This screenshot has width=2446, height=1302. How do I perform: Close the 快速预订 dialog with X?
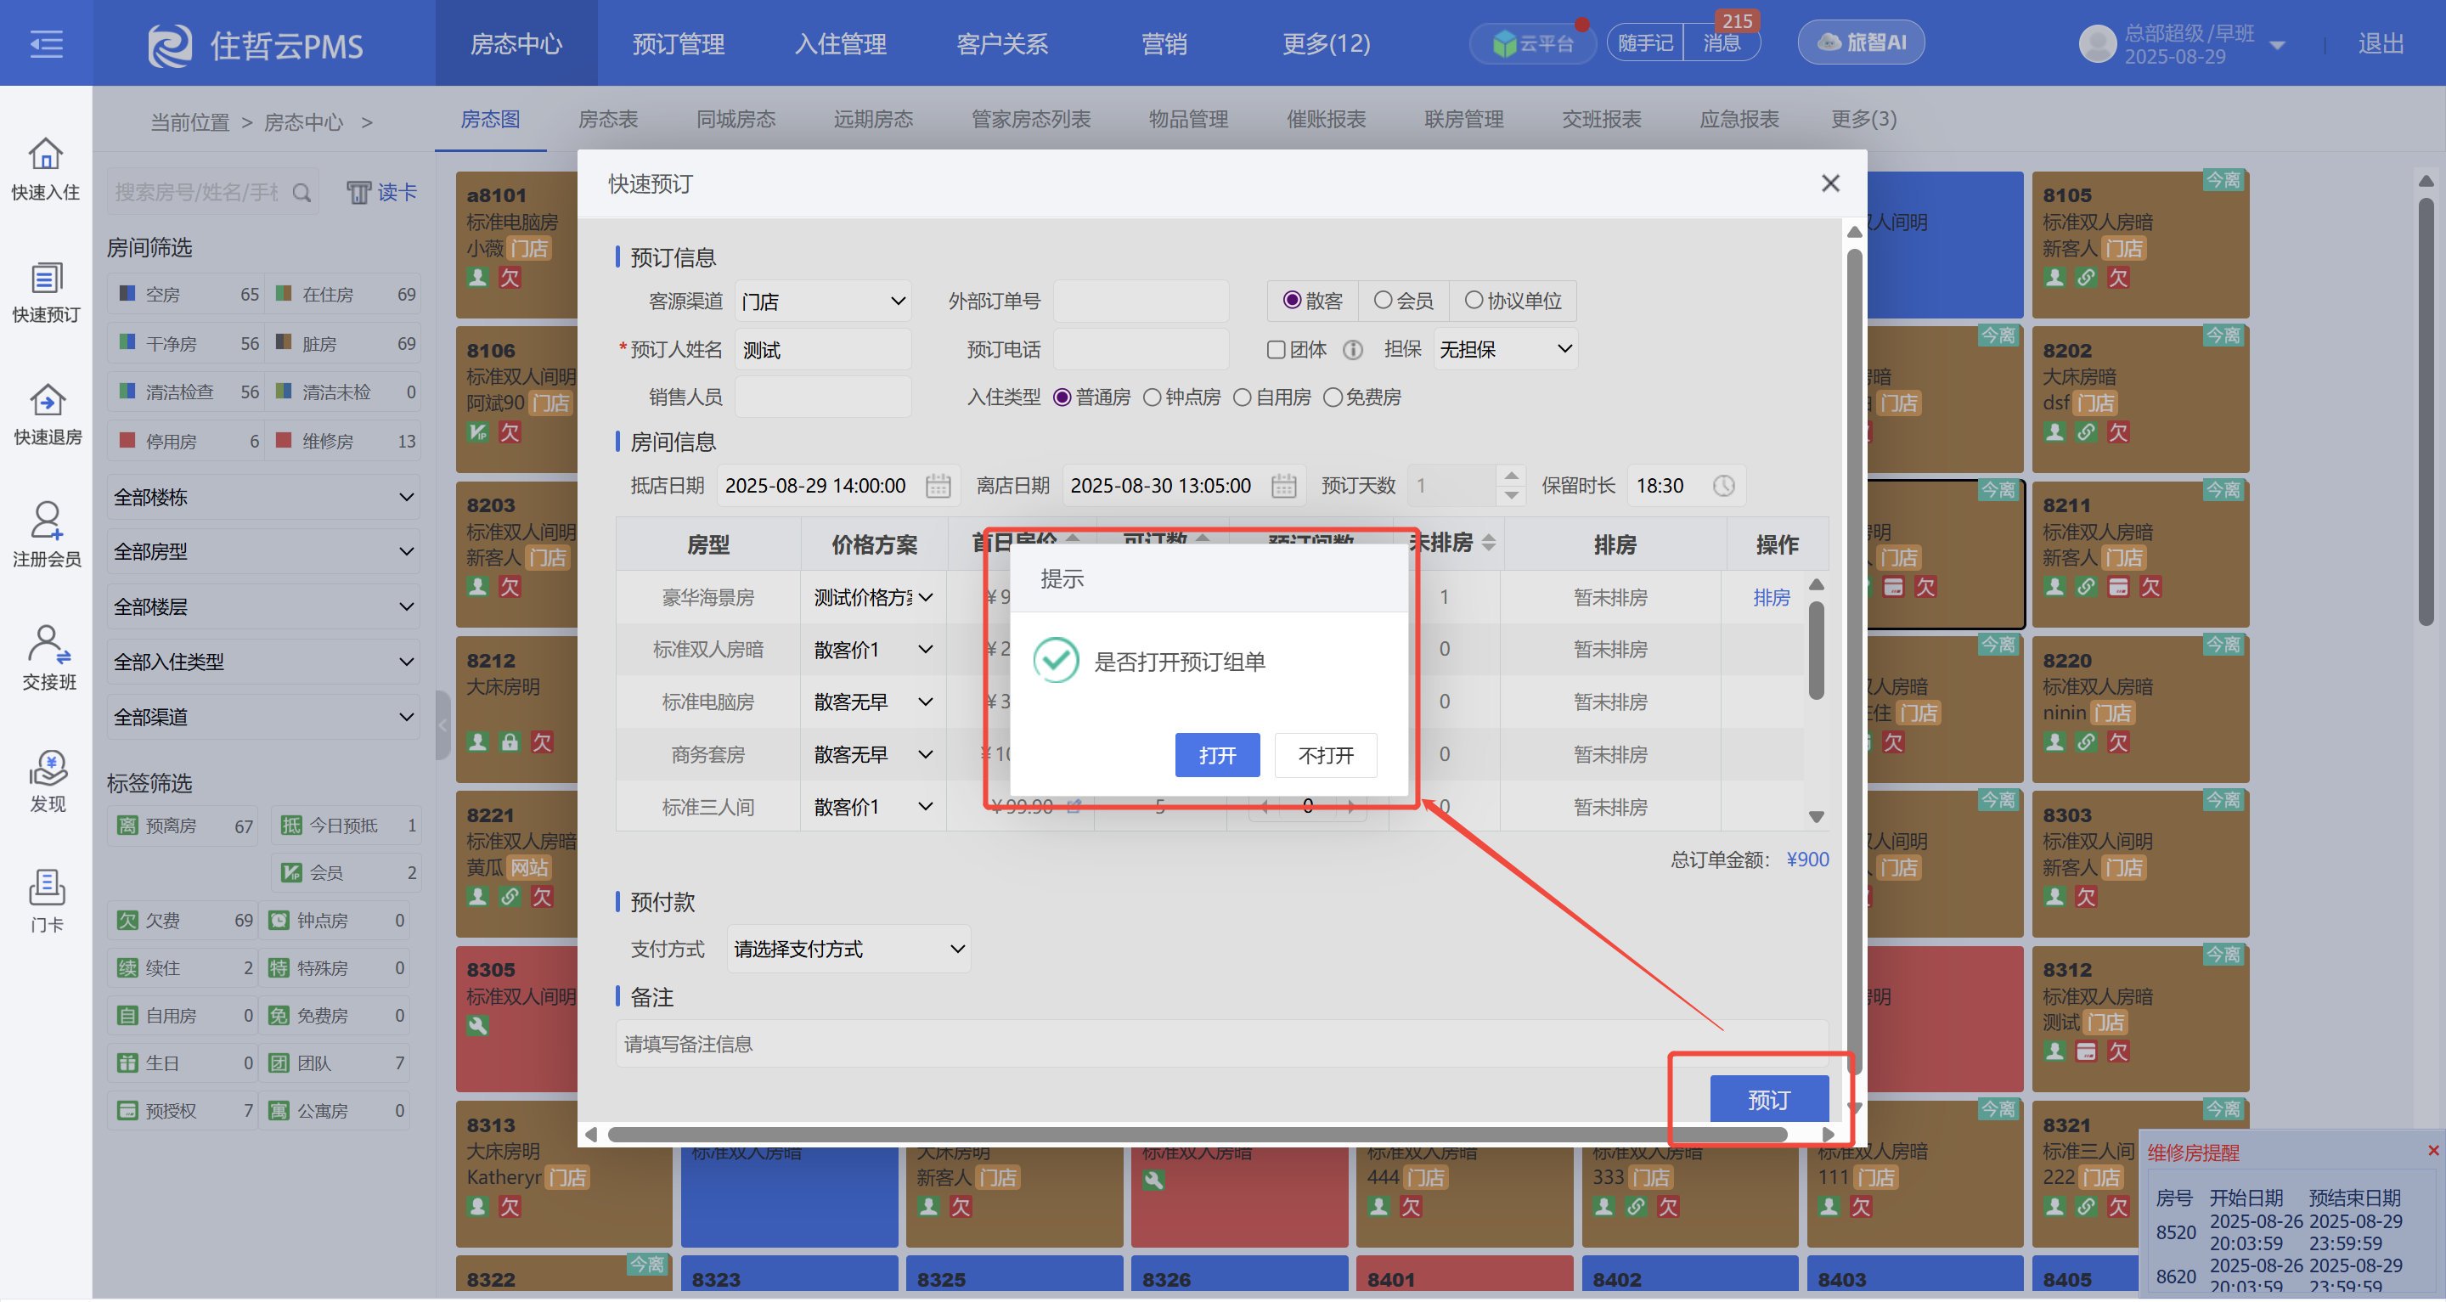point(1829,183)
